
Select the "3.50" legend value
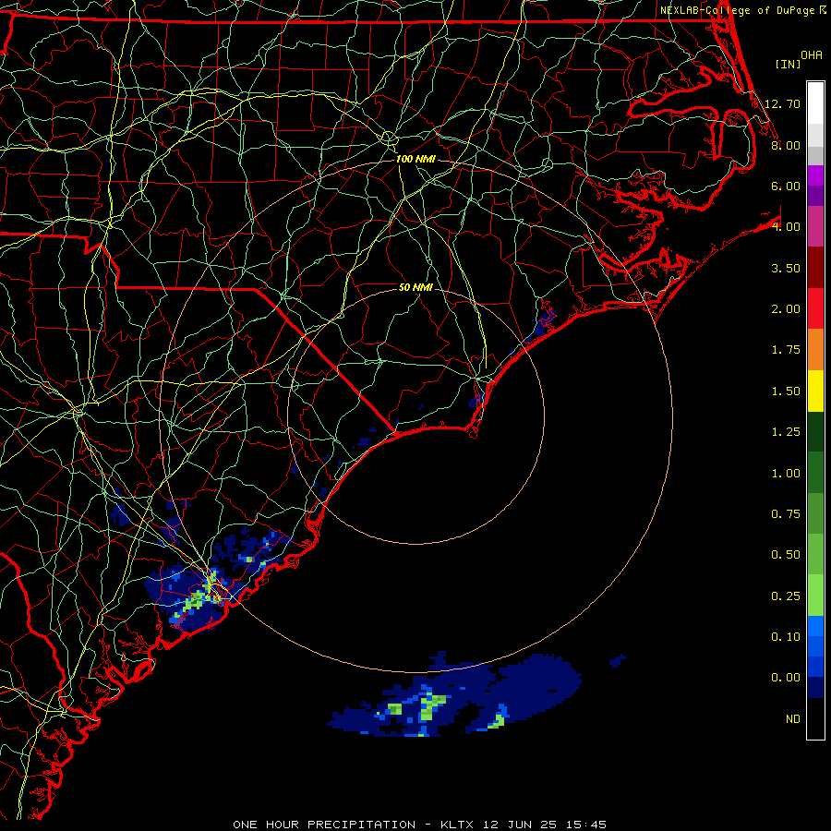[785, 268]
